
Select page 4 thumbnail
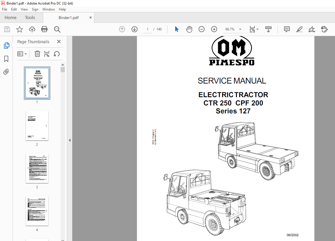point(37,211)
